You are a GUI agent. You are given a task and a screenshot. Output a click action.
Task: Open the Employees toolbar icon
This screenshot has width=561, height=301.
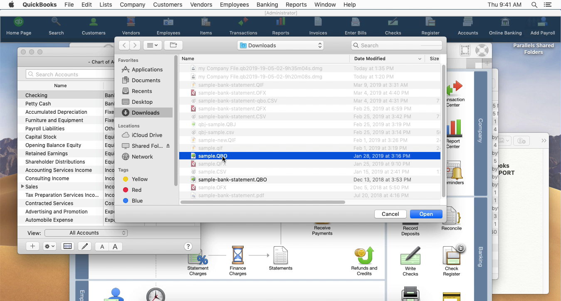tap(168, 27)
